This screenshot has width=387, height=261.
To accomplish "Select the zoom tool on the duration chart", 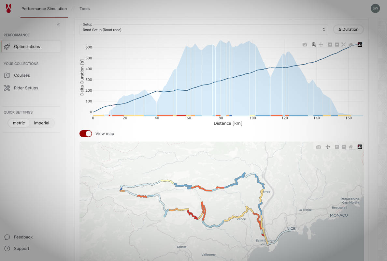I will [313, 44].
